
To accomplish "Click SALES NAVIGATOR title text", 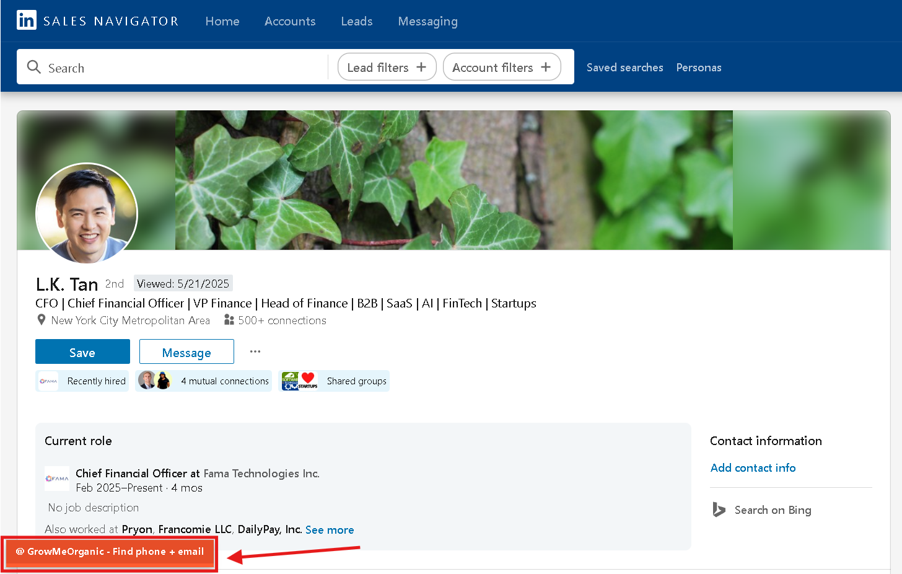I will click(x=111, y=21).
